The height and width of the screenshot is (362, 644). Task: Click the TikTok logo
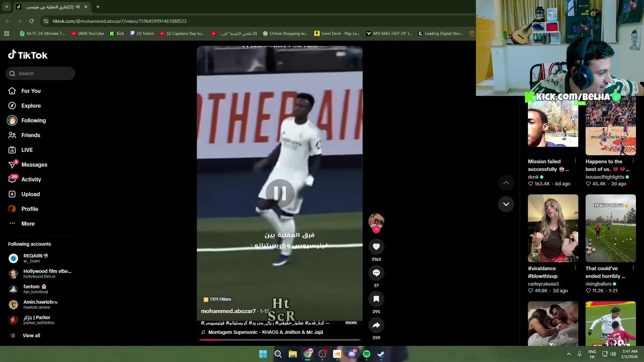click(28, 55)
